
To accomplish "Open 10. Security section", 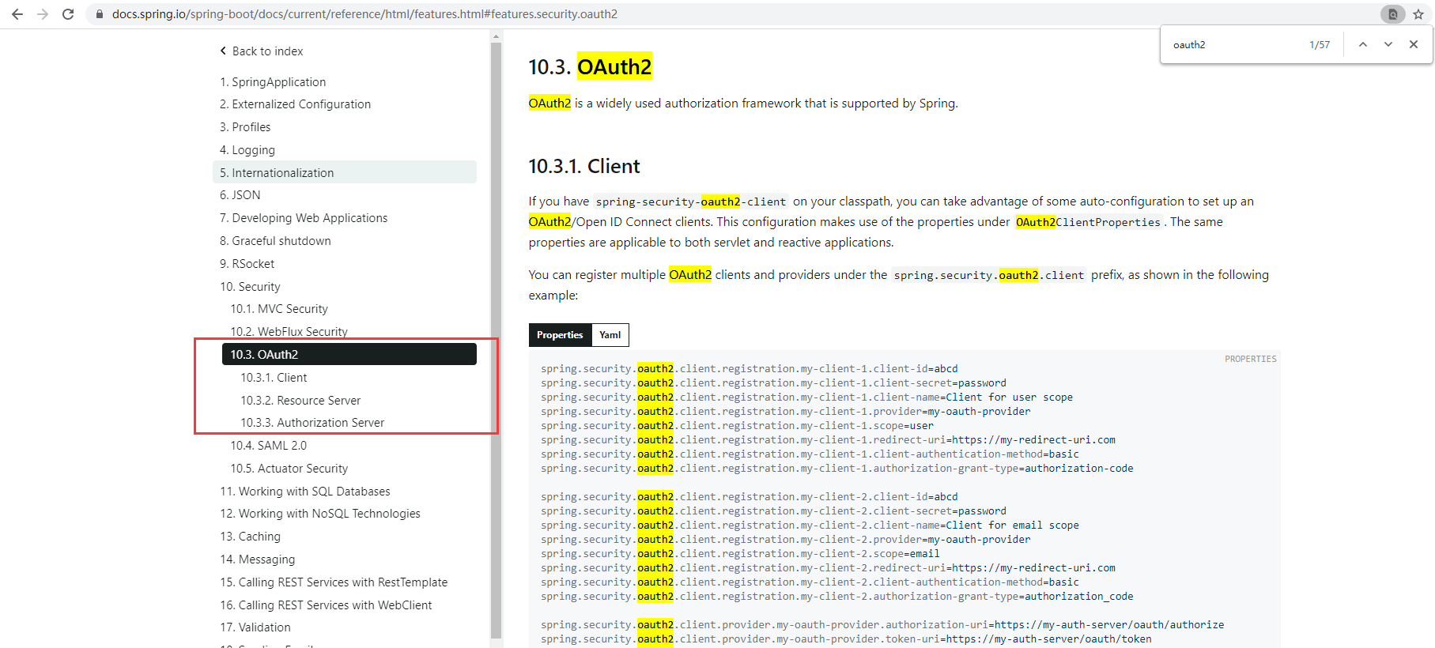I will (250, 287).
